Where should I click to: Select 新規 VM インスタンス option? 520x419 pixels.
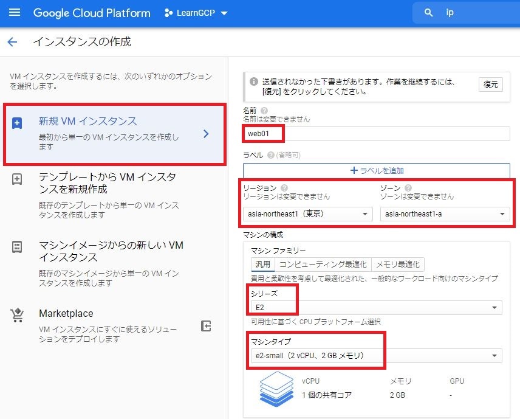(115, 134)
